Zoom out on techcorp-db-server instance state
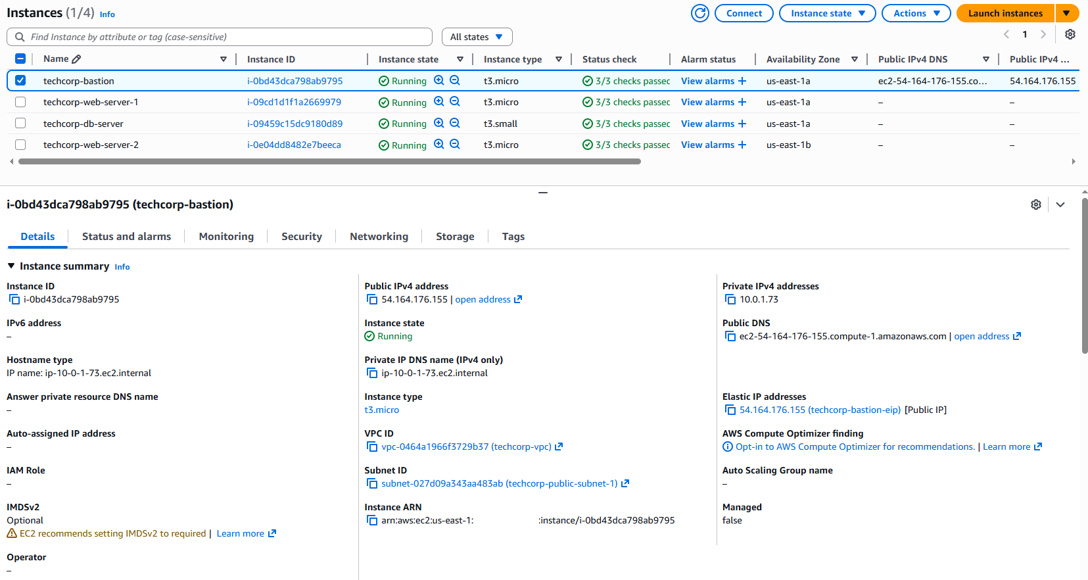Screen dimensions: 1088x580 454,123
